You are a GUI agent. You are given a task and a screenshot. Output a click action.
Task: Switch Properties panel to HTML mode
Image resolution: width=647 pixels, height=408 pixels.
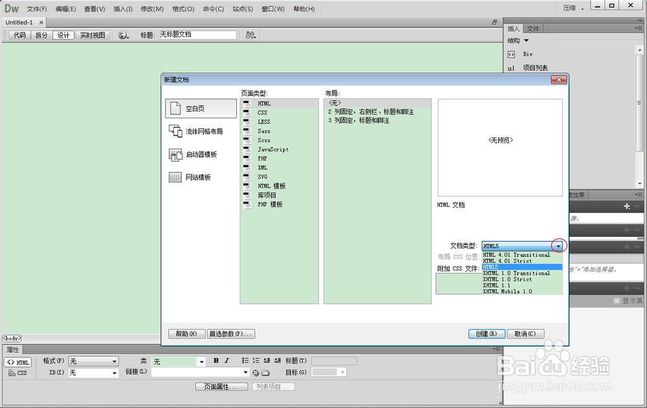[x=17, y=362]
